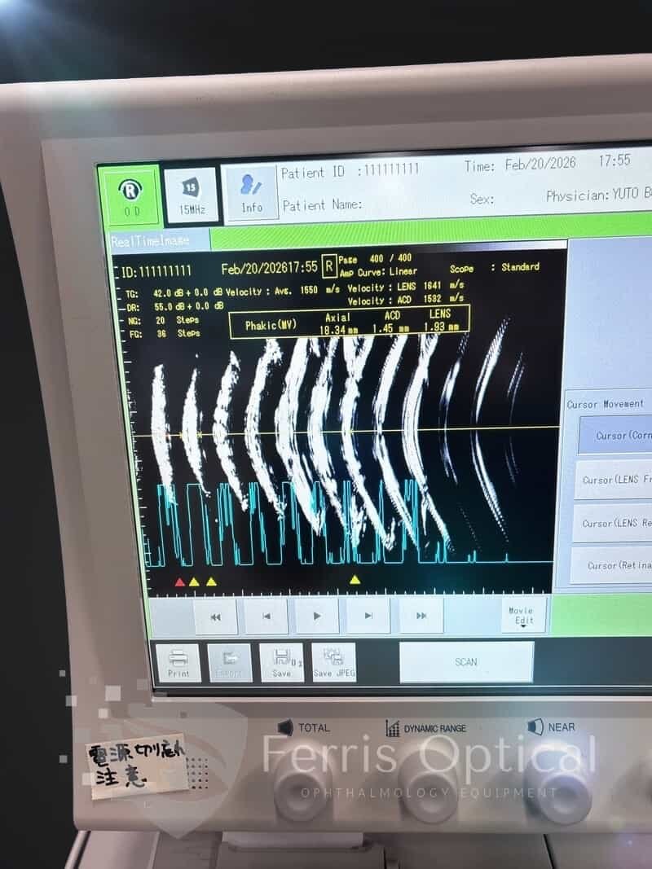Viewport: 652px width, 869px height.
Task: Step back one frame
Action: point(267,617)
